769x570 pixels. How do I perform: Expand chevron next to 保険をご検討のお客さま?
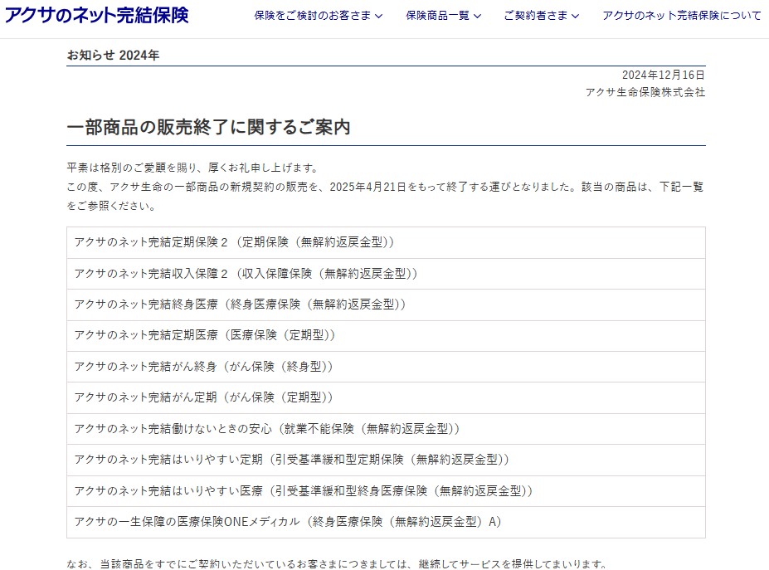click(378, 17)
